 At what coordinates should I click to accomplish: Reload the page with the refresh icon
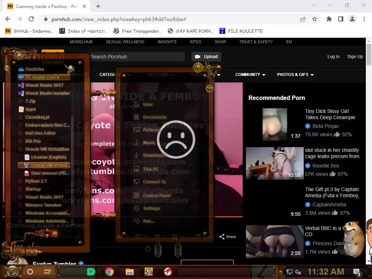point(31,19)
